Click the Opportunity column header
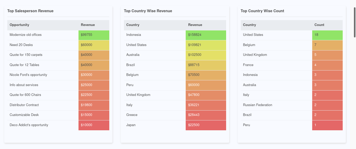Screen dimensions: 356x149 pyautogui.click(x=19, y=25)
